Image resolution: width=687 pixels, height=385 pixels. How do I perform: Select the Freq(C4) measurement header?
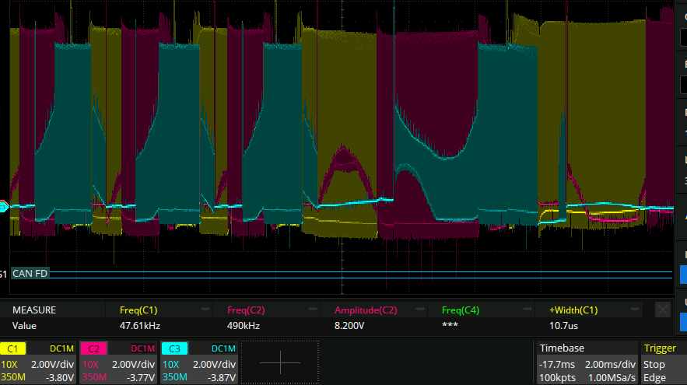461,310
